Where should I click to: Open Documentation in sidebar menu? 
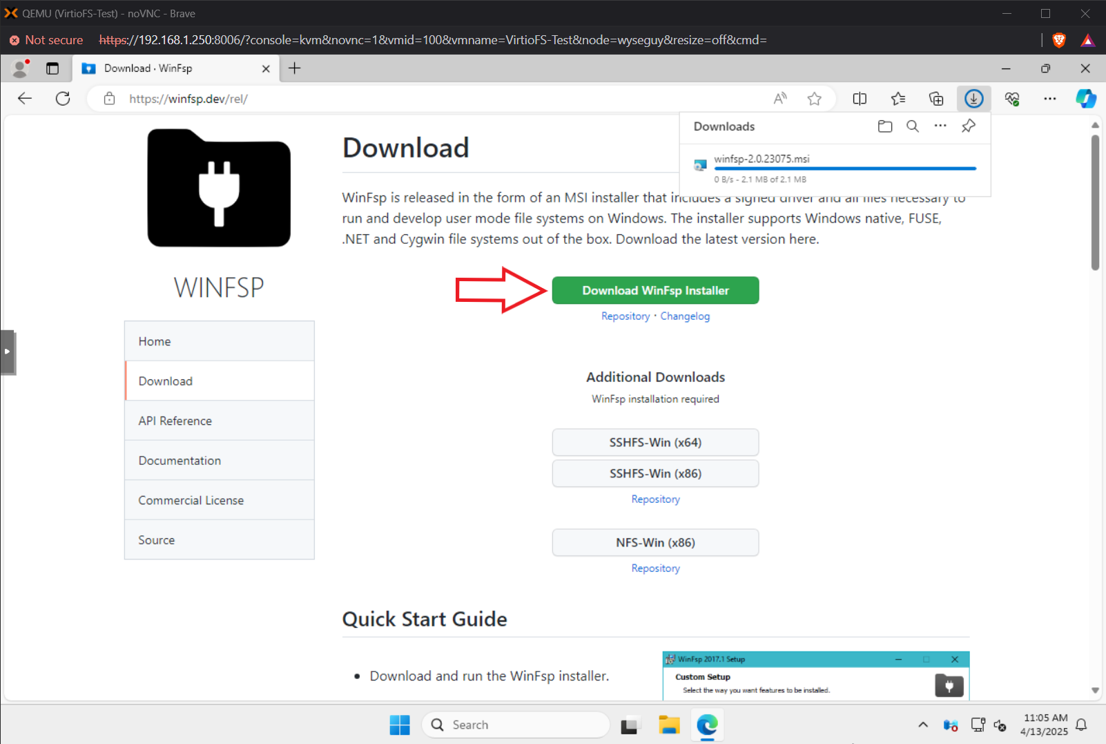[x=220, y=460]
